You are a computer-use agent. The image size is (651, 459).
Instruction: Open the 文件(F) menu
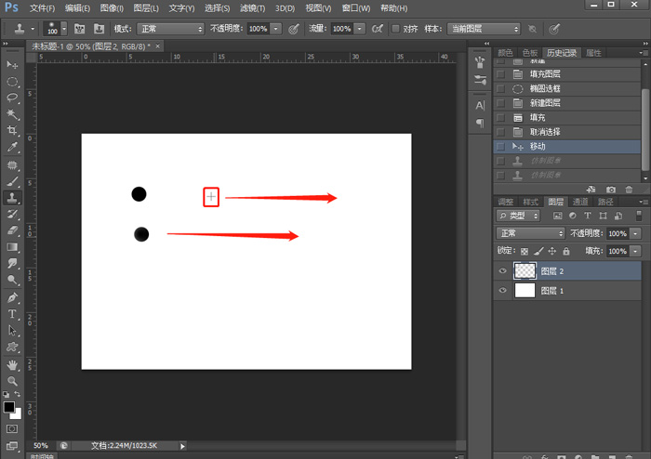coord(43,8)
